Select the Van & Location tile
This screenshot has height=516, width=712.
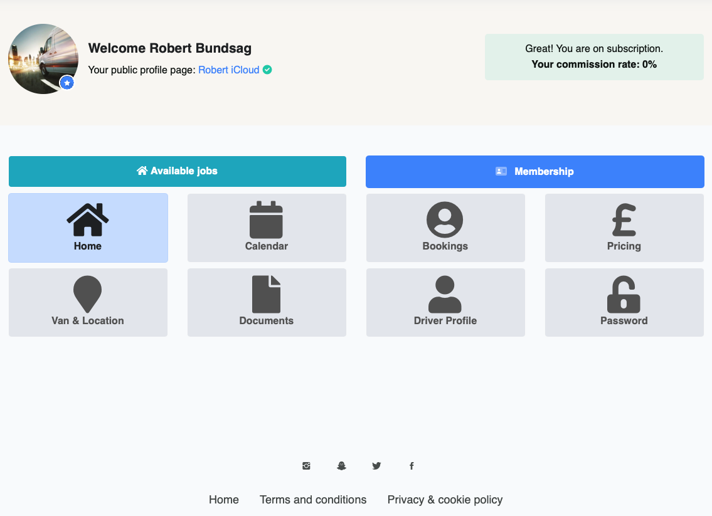(x=88, y=302)
